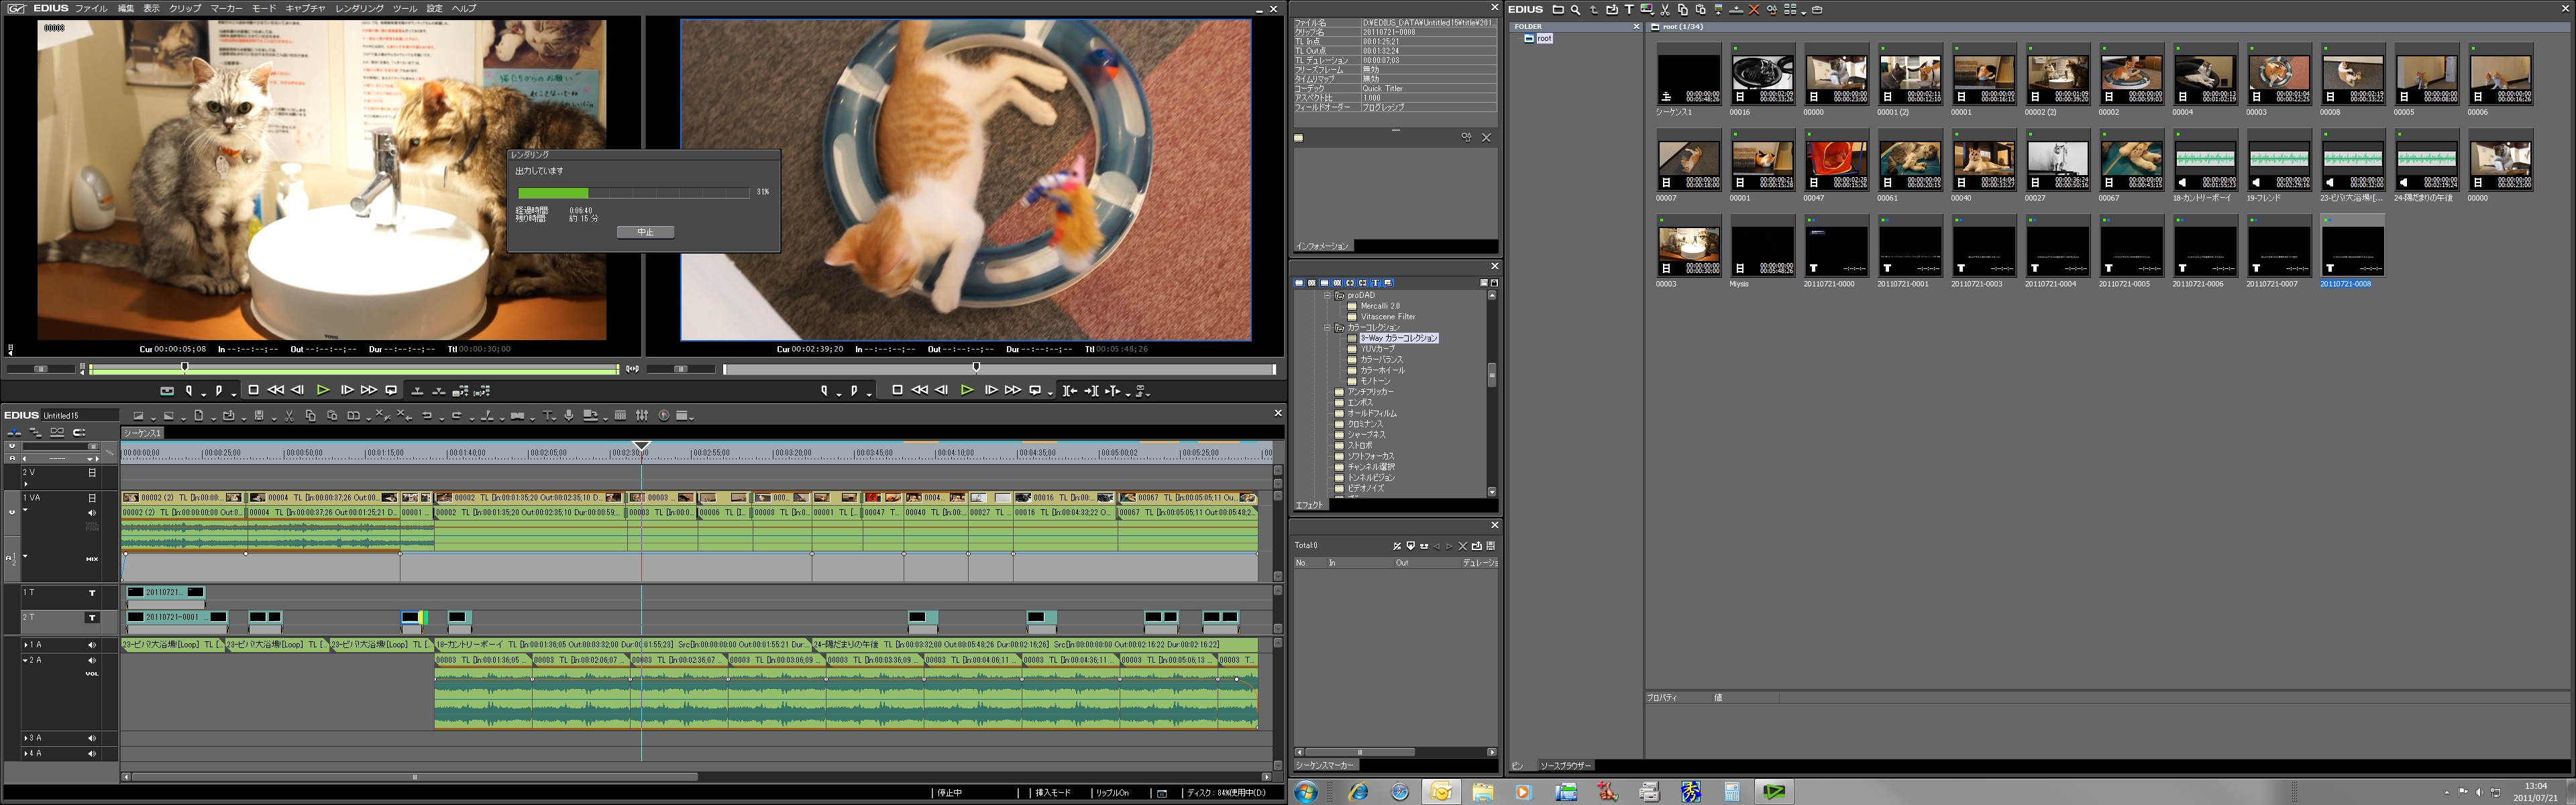Open the キャプチャ menu
The height and width of the screenshot is (805, 2576).
pyautogui.click(x=305, y=8)
